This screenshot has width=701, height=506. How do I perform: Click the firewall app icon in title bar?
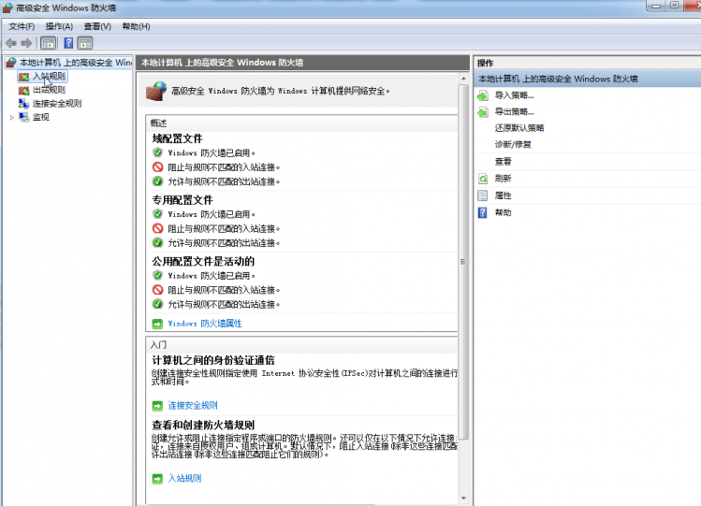point(7,7)
